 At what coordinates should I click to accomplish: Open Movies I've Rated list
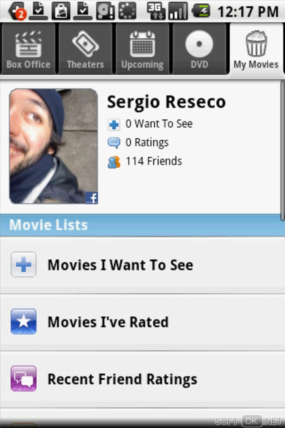(108, 322)
